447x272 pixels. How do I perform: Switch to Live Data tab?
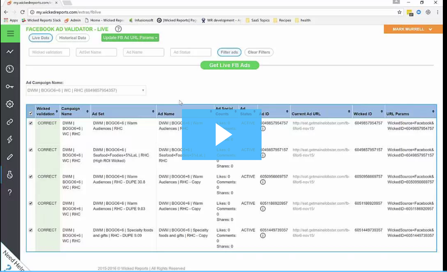40,38
